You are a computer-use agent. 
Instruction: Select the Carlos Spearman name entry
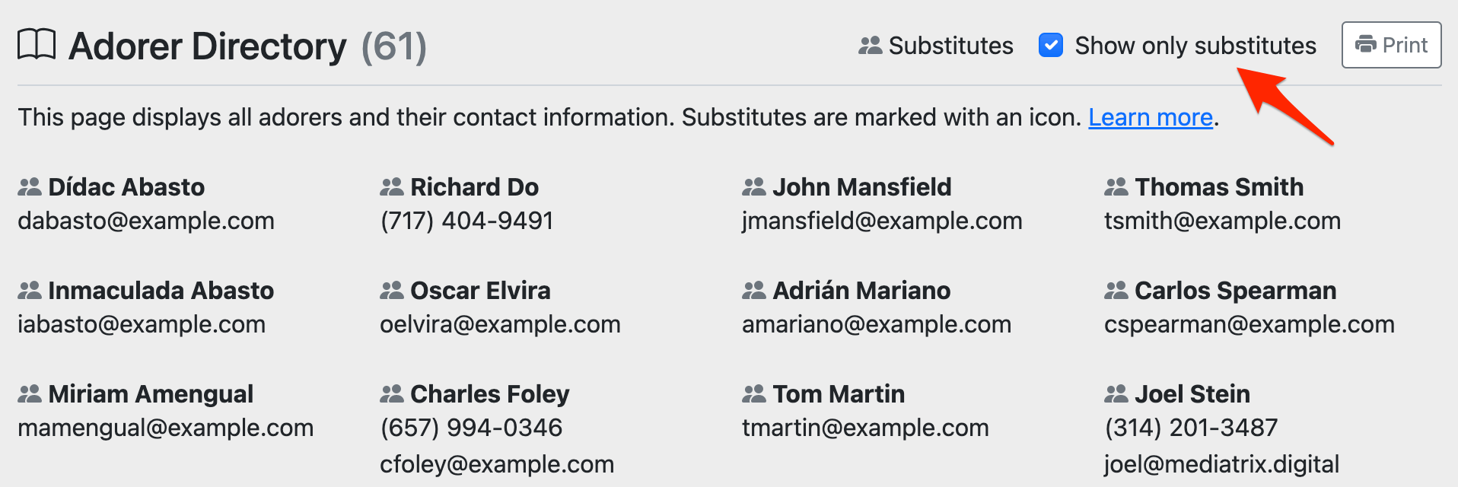click(x=1235, y=291)
